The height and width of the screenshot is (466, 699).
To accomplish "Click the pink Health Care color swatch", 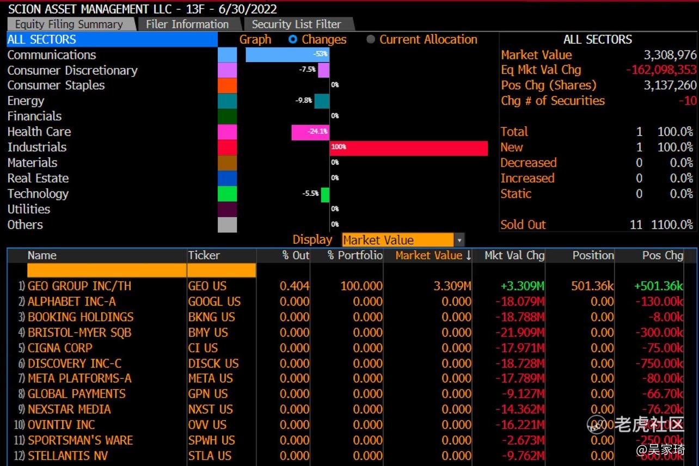I will point(228,132).
